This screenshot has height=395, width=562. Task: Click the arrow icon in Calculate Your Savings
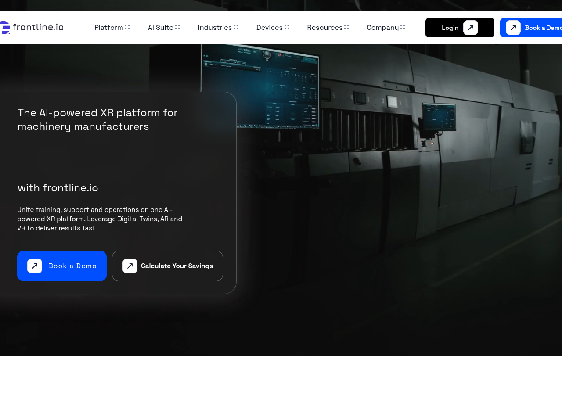pos(130,266)
